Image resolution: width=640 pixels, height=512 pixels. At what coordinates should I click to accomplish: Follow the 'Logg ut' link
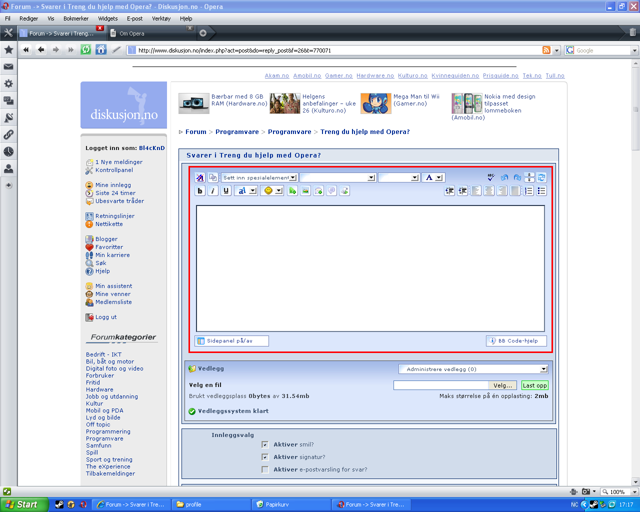coord(106,317)
